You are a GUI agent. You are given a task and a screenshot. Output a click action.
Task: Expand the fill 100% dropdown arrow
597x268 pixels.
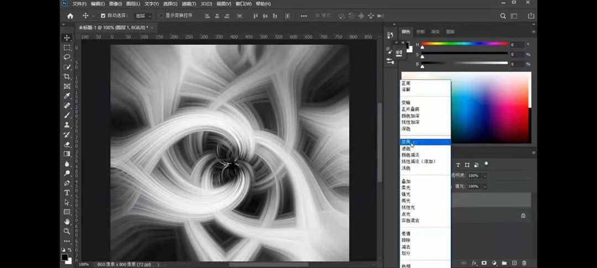point(485,186)
